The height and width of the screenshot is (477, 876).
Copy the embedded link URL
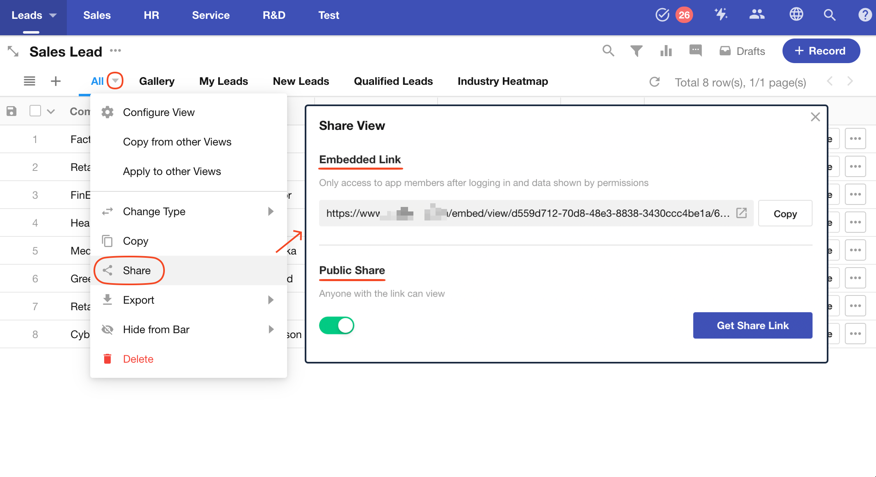pyautogui.click(x=785, y=214)
